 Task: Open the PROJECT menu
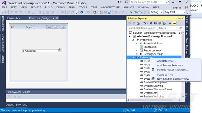(36, 7)
